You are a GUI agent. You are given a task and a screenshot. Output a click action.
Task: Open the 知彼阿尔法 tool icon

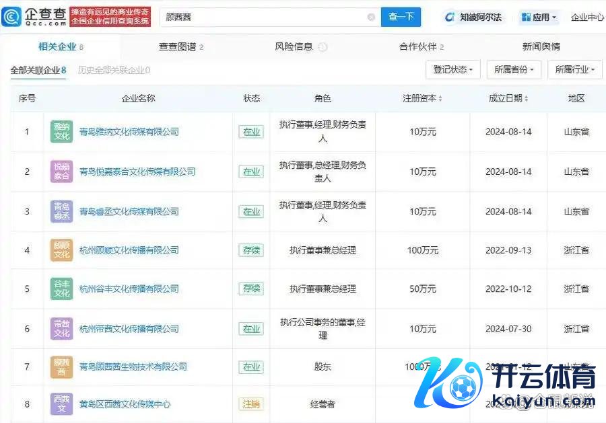point(450,17)
